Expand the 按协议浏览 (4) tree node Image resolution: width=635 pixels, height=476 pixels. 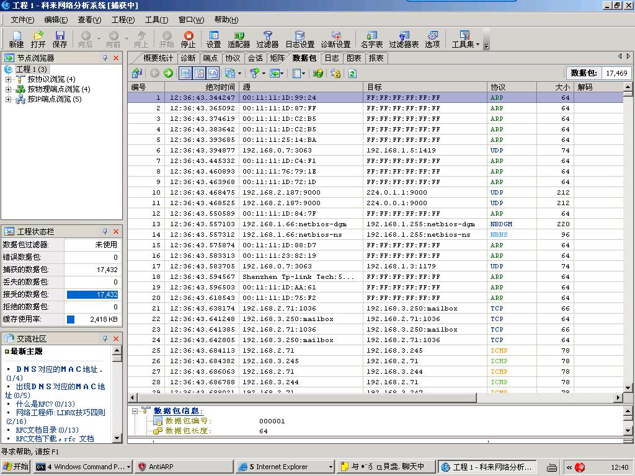[8, 79]
